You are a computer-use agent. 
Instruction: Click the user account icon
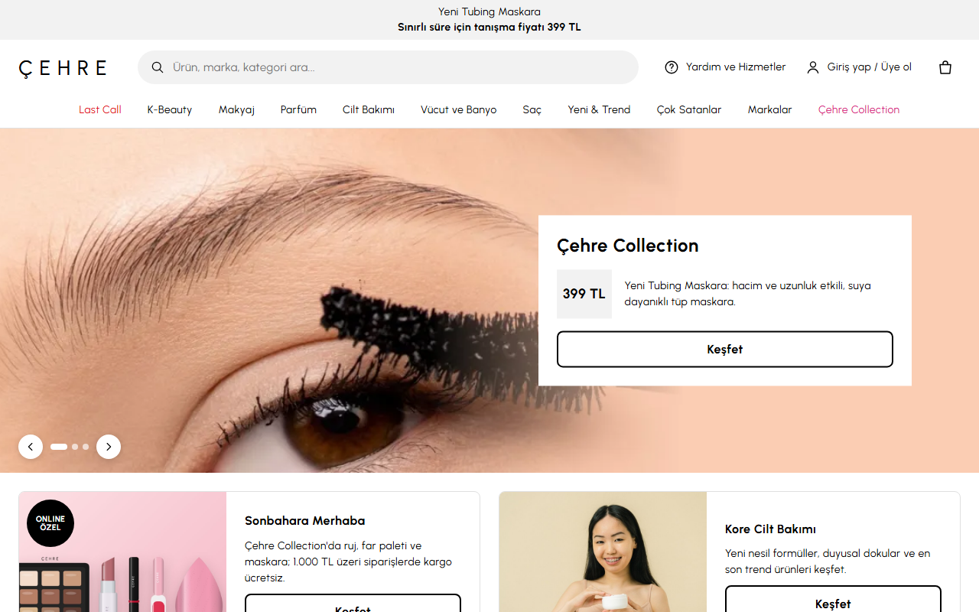pyautogui.click(x=813, y=67)
